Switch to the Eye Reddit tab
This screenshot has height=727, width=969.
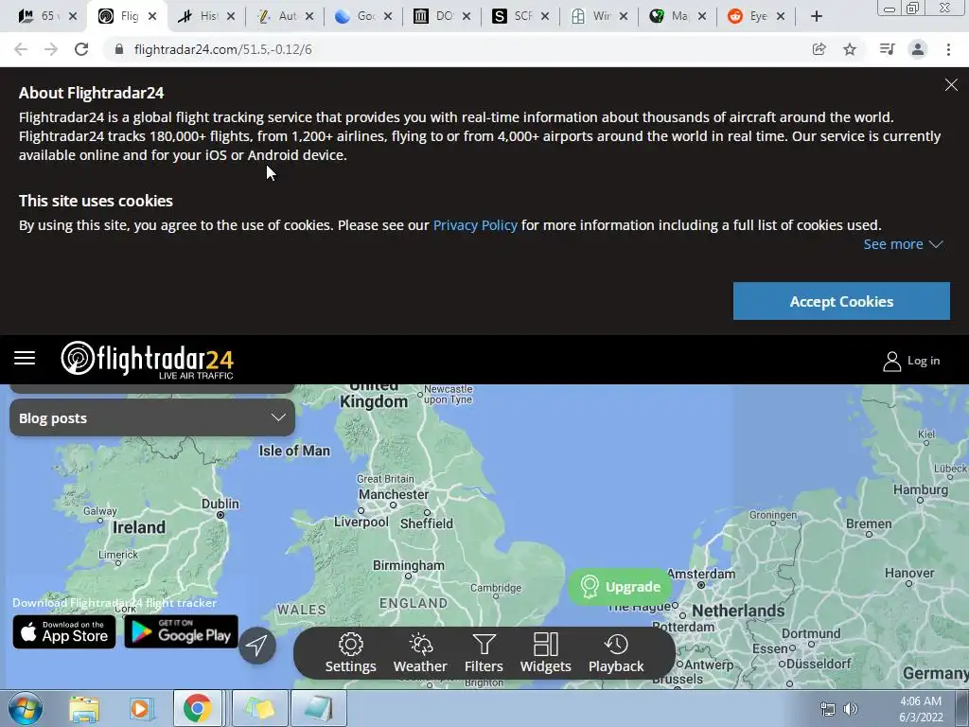pos(756,16)
